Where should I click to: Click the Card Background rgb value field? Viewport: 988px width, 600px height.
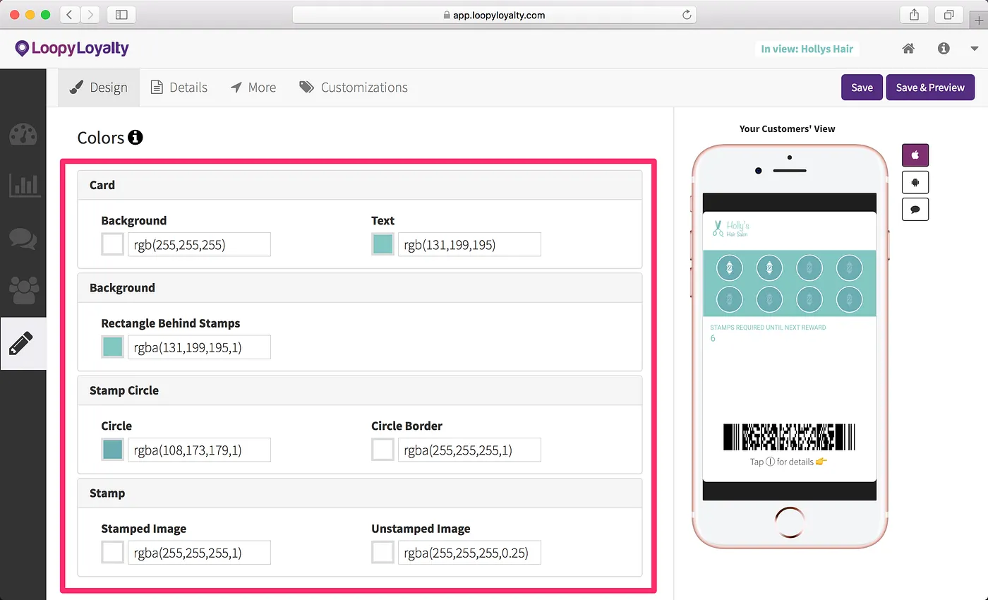(199, 244)
